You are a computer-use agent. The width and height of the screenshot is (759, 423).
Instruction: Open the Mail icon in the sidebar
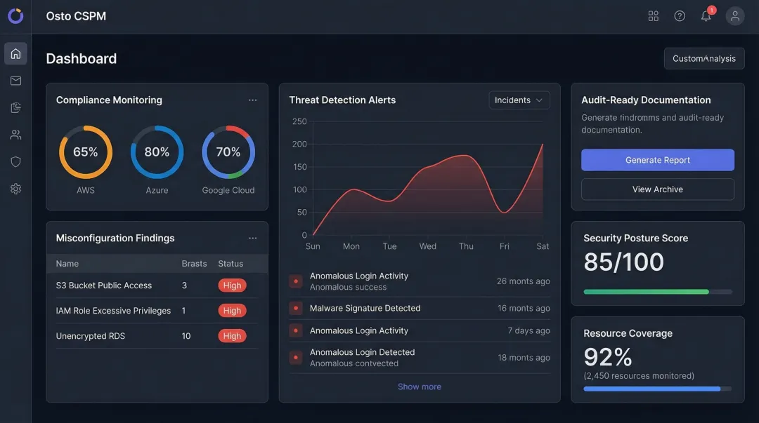point(15,80)
